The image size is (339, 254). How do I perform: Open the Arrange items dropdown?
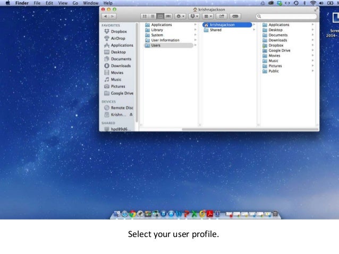pos(208,16)
